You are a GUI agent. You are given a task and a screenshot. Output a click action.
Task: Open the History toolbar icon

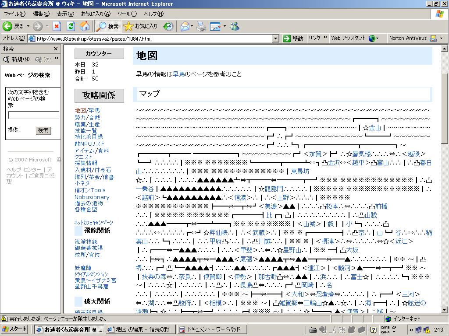tap(168, 26)
